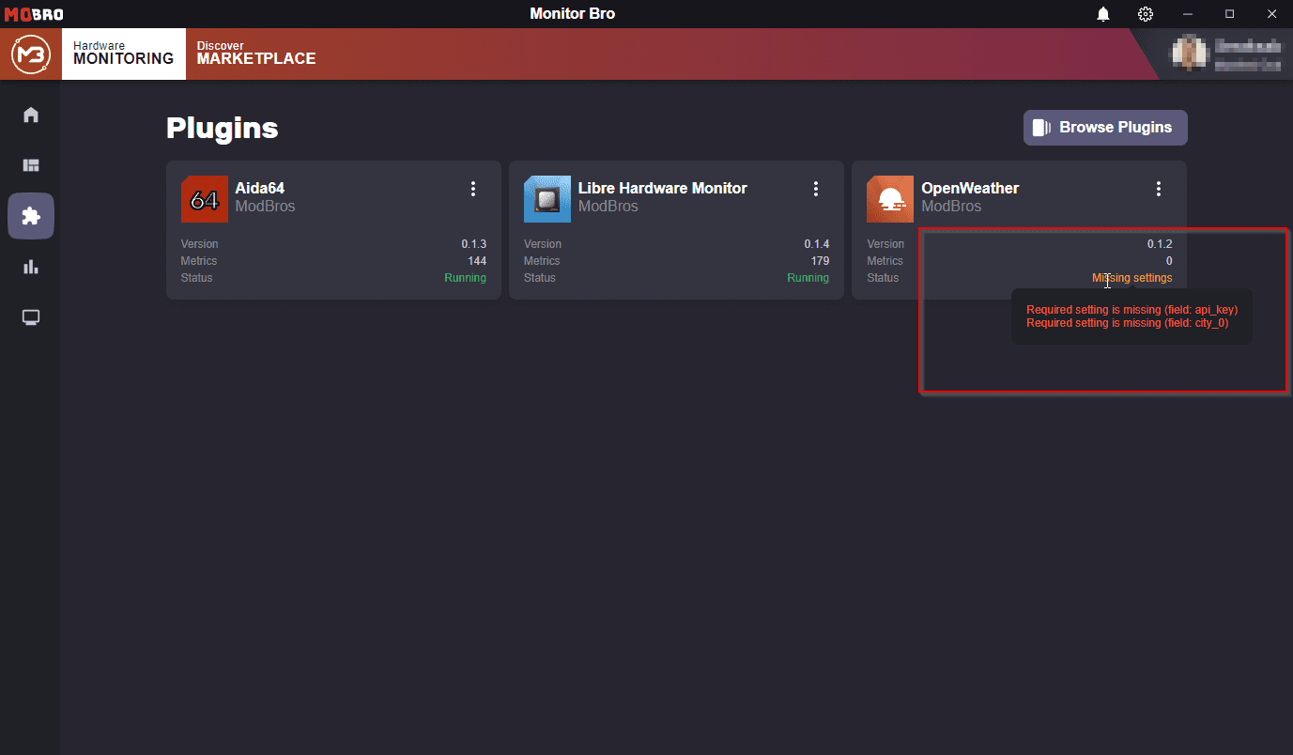The height and width of the screenshot is (755, 1293).
Task: Click the Aida64 version value 0.1.3
Action: click(473, 244)
